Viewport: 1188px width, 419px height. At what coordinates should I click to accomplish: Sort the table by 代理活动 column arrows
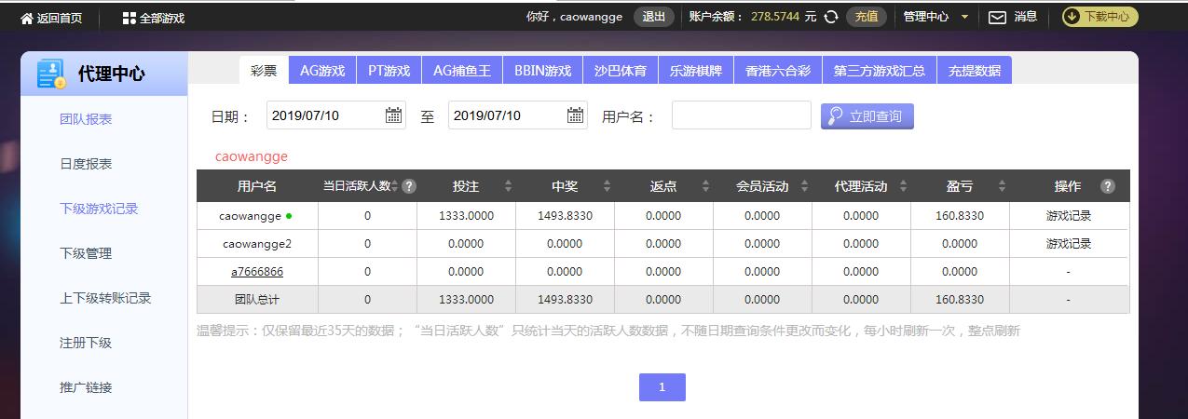pos(903,186)
